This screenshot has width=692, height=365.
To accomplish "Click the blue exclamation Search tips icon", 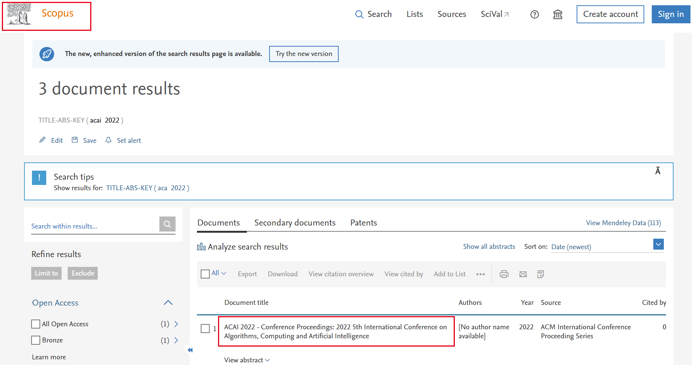I will (39, 177).
